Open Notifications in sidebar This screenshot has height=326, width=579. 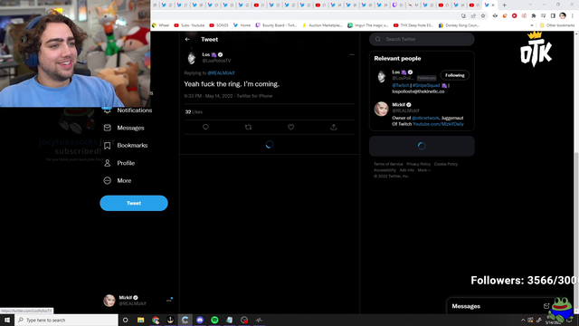tap(128, 110)
